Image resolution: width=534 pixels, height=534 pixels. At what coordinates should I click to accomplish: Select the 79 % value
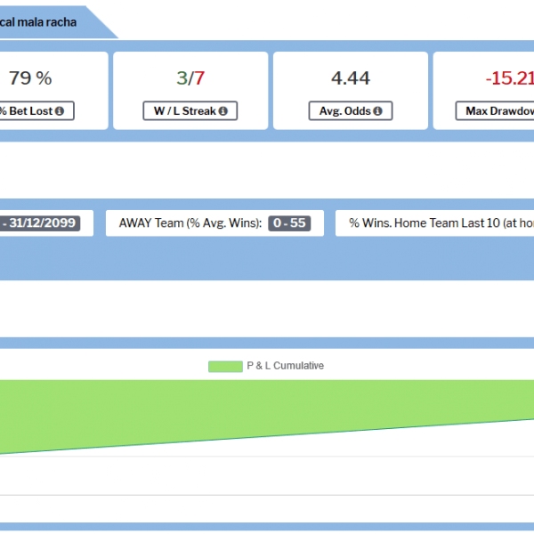tap(30, 78)
